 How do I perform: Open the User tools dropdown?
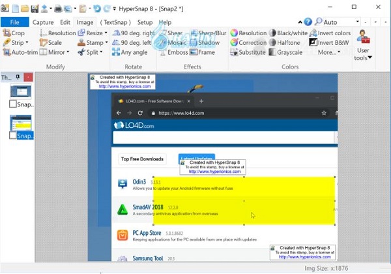pyautogui.click(x=363, y=46)
